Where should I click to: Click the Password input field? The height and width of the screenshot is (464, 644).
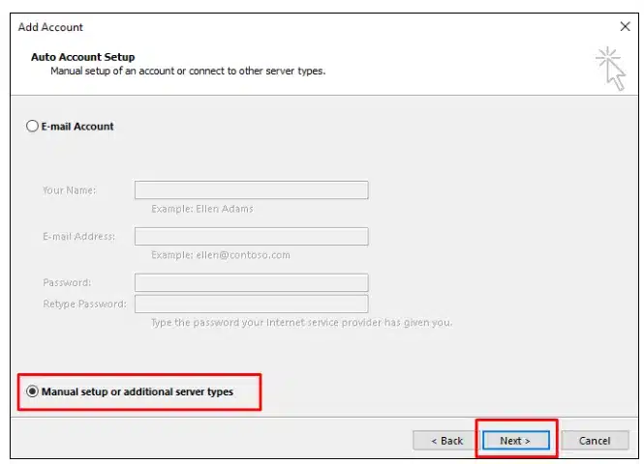pyautogui.click(x=252, y=283)
